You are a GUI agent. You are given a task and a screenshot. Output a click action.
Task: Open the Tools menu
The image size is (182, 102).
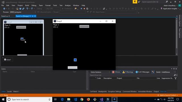point(55,5)
